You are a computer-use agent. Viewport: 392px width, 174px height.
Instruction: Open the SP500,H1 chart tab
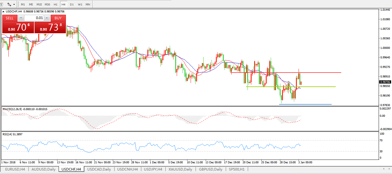pyautogui.click(x=236, y=169)
